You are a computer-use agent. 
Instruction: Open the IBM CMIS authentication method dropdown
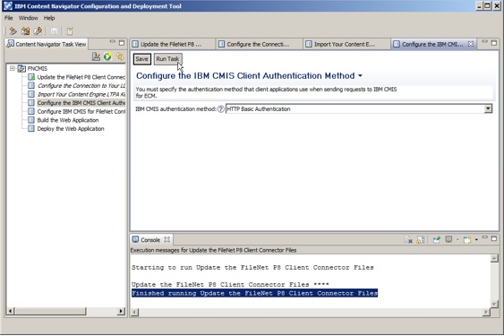488,109
